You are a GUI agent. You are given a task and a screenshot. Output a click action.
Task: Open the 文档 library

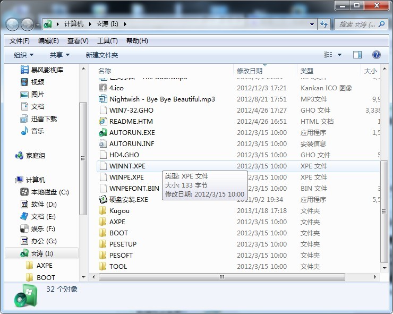(x=32, y=106)
